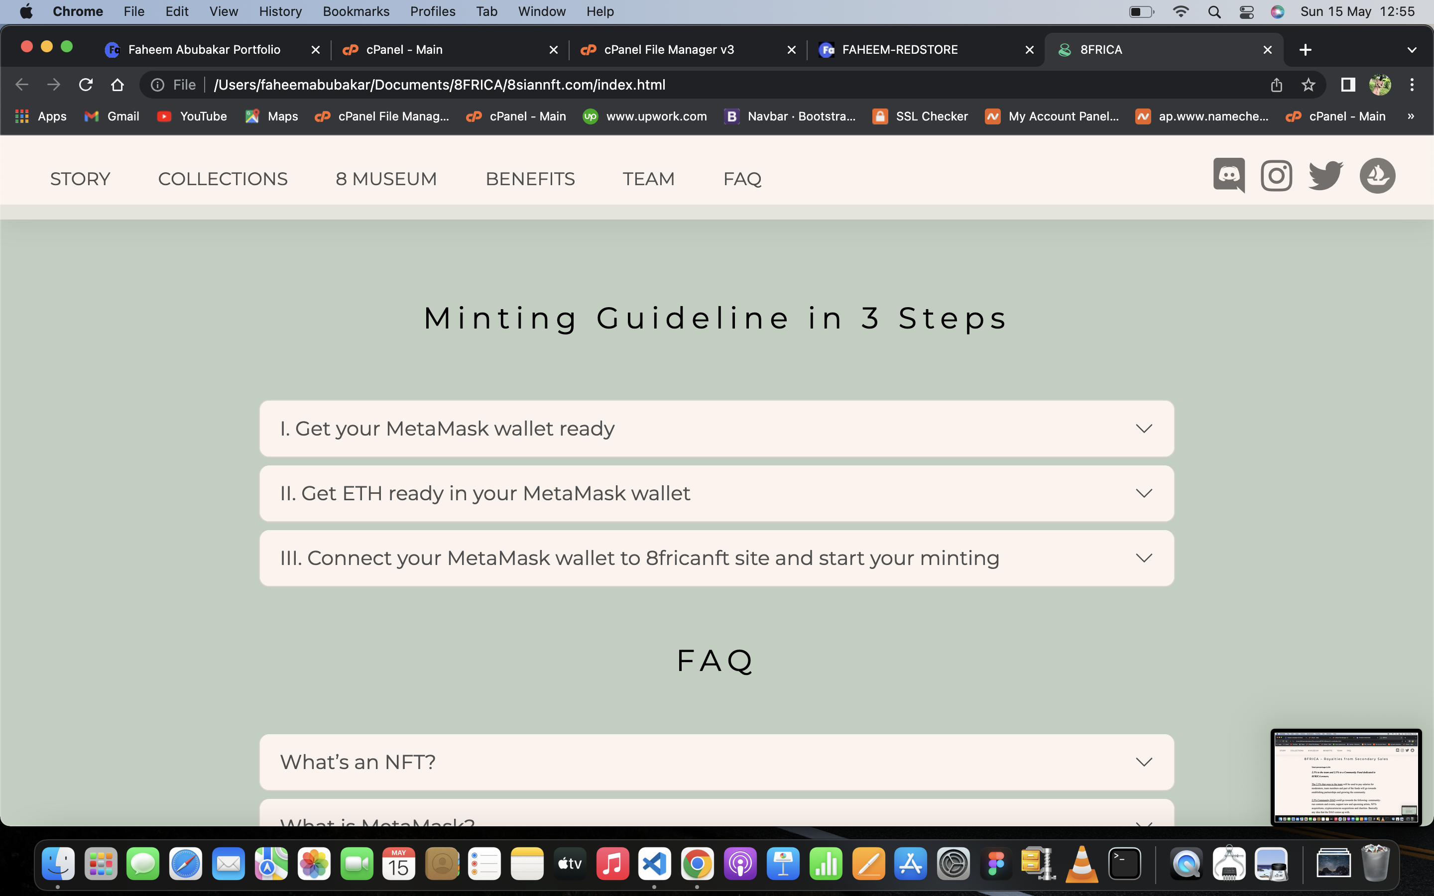
Task: Open Photos app from the dock
Action: point(314,864)
